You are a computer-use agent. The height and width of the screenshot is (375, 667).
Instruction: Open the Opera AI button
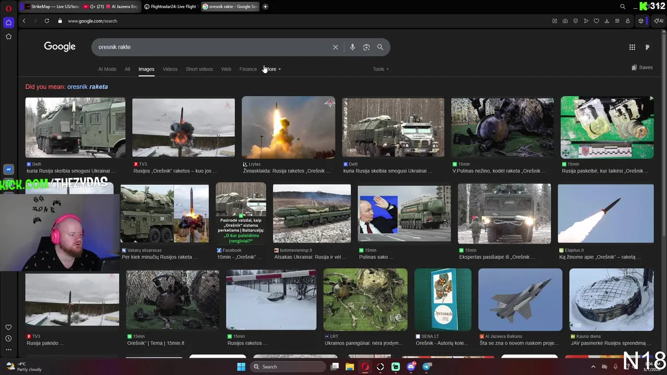point(659,21)
